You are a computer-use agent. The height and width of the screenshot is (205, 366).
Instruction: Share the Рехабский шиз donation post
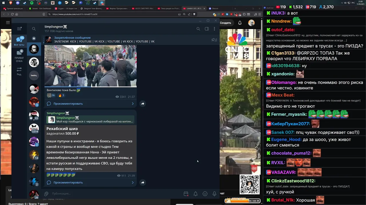click(142, 183)
